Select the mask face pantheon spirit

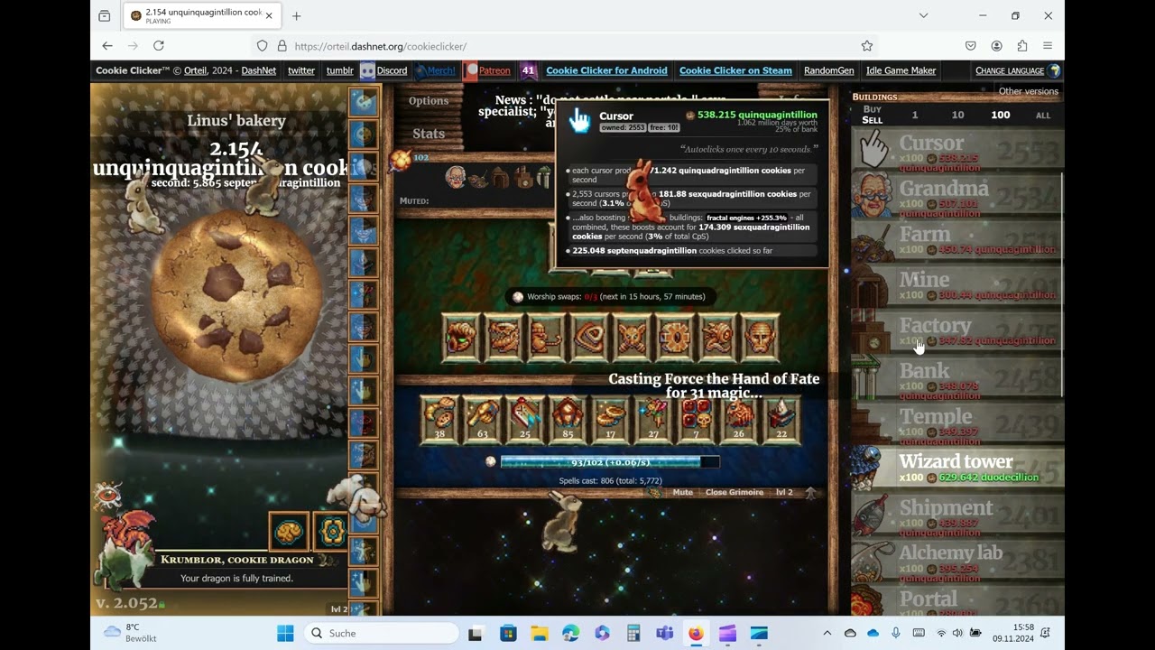point(761,339)
